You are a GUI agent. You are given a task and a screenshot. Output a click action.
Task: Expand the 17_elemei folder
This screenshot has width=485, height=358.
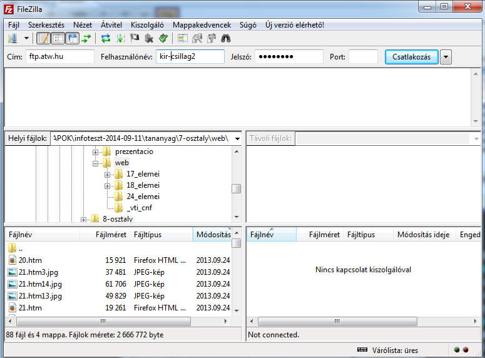click(x=107, y=175)
